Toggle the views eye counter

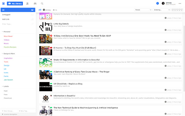[54, 10]
